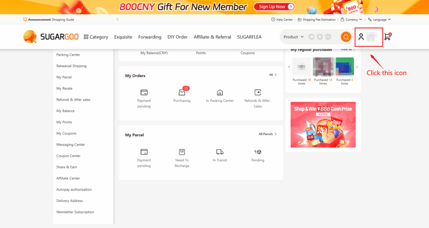Screen dimensions: 429x228
Task: Click the product purchased 36 times
Action: 302,66
